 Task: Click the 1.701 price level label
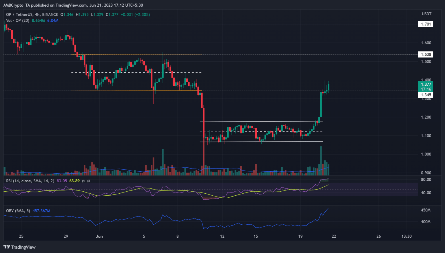426,24
